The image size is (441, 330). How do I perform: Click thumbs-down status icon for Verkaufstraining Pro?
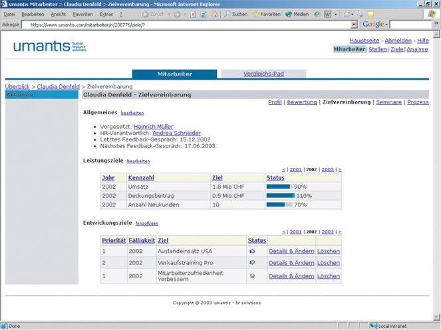(252, 263)
